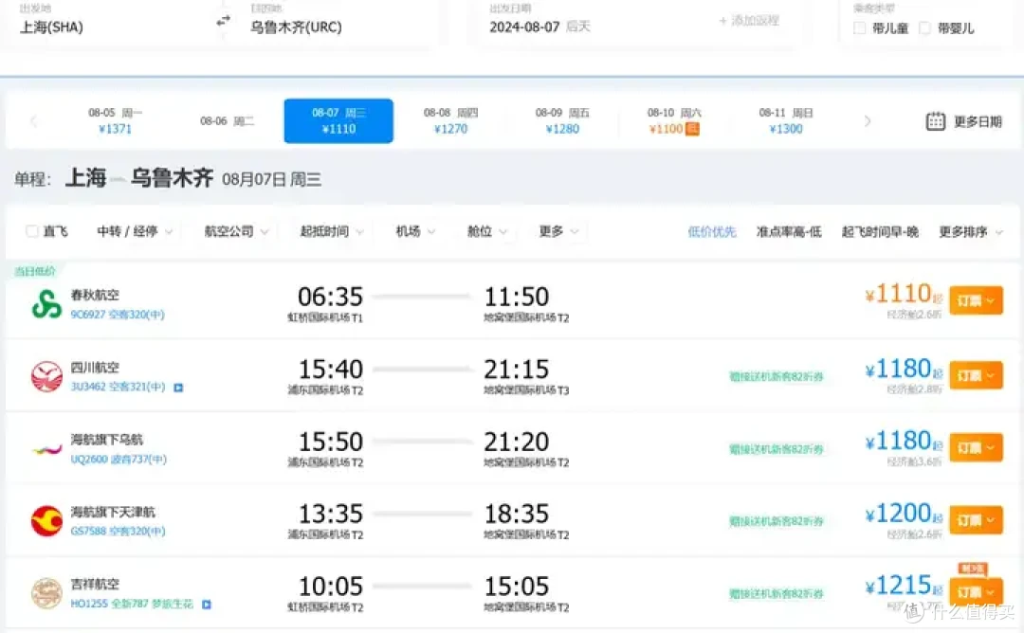The image size is (1024, 633).
Task: Click the 06:35 departure time
Action: click(330, 297)
